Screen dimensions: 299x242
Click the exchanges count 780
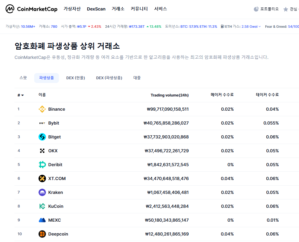(54, 27)
